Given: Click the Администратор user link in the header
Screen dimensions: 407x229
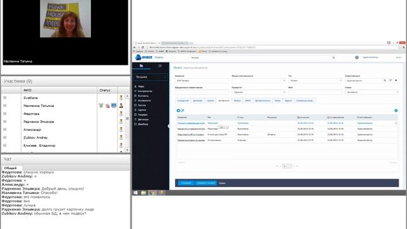Looking at the screenshot, I should pyautogui.click(x=370, y=57).
